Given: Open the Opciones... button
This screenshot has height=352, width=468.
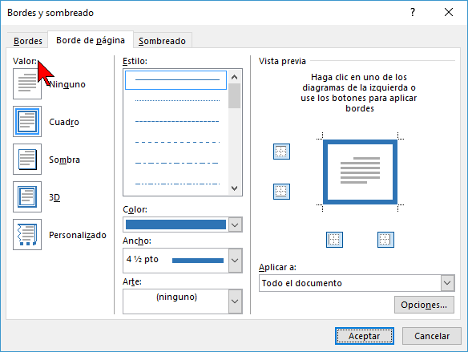Looking at the screenshot, I should pos(424,305).
